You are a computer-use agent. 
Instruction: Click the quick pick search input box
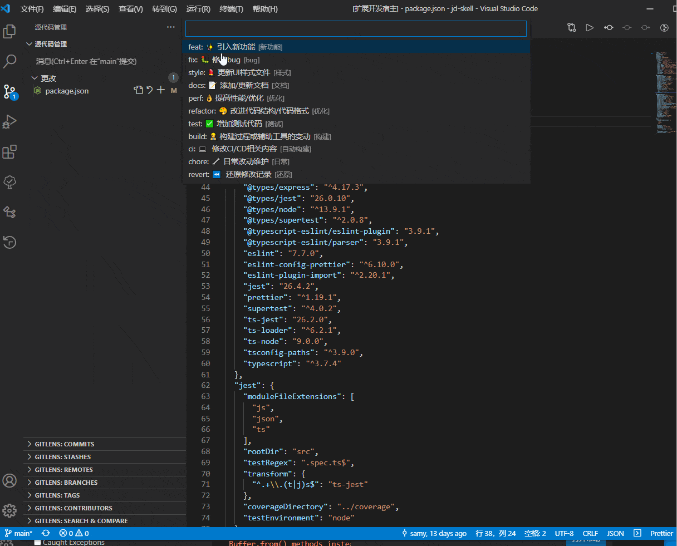(356, 28)
